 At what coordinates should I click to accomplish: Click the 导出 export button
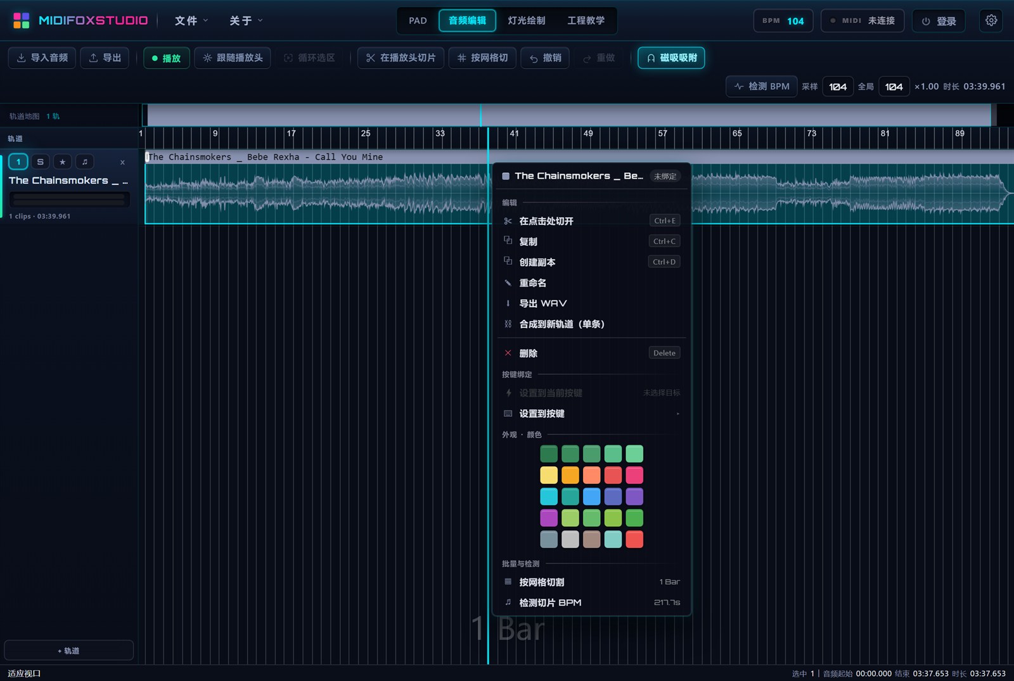tap(105, 58)
